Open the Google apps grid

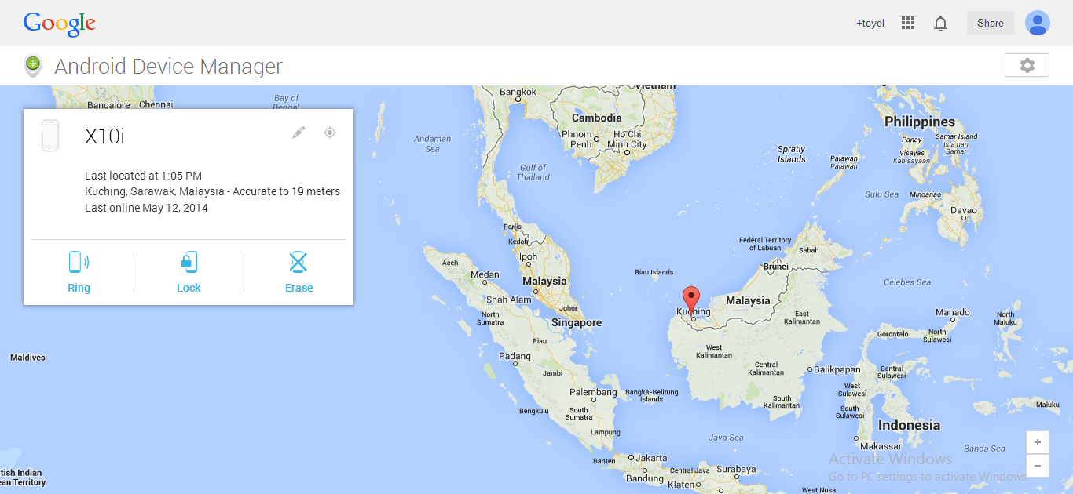(908, 23)
